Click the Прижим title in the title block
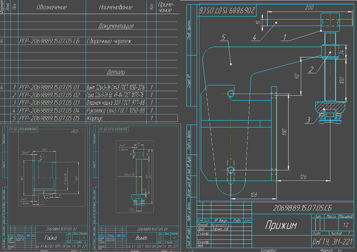This screenshot has width=357, height=252. (277, 225)
